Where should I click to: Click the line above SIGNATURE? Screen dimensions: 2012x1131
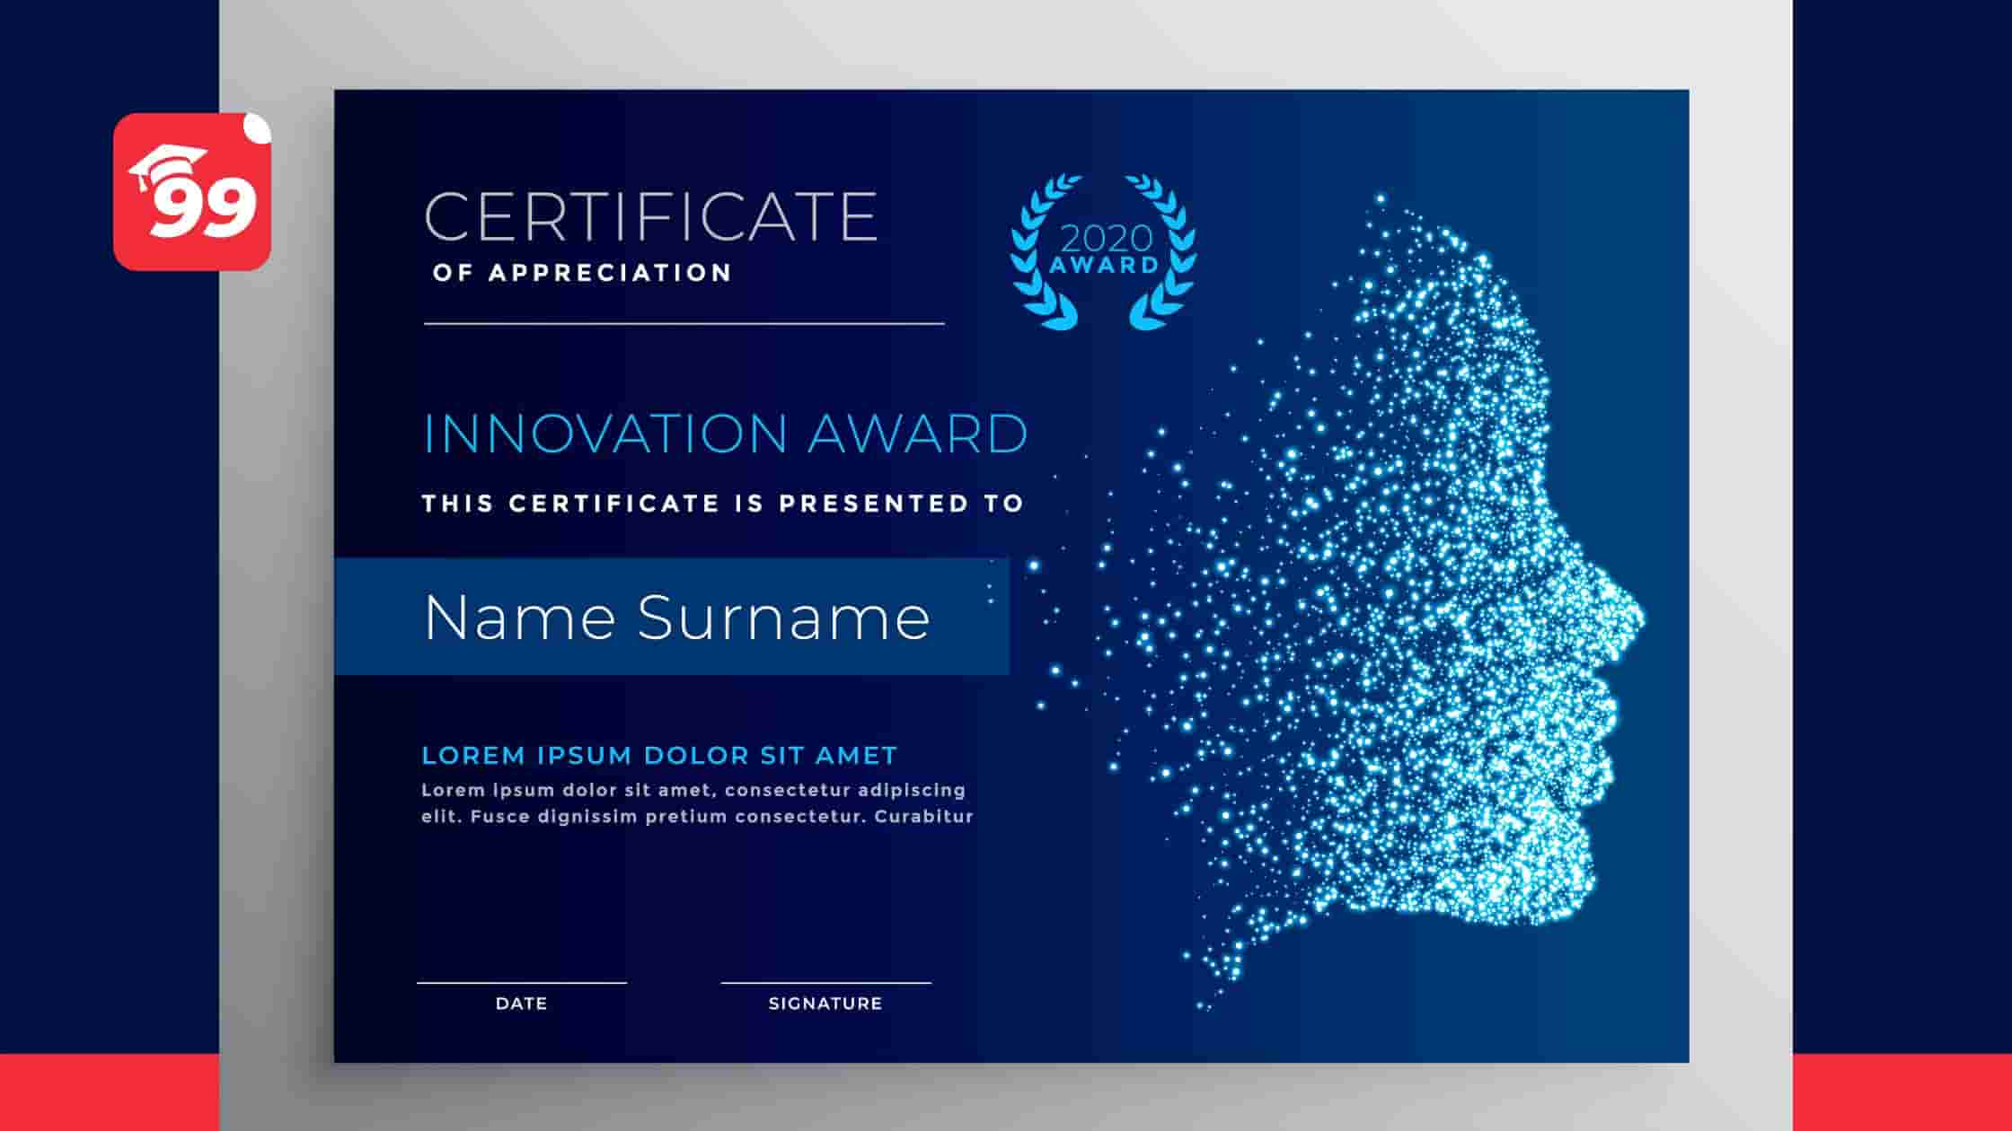[x=825, y=983]
